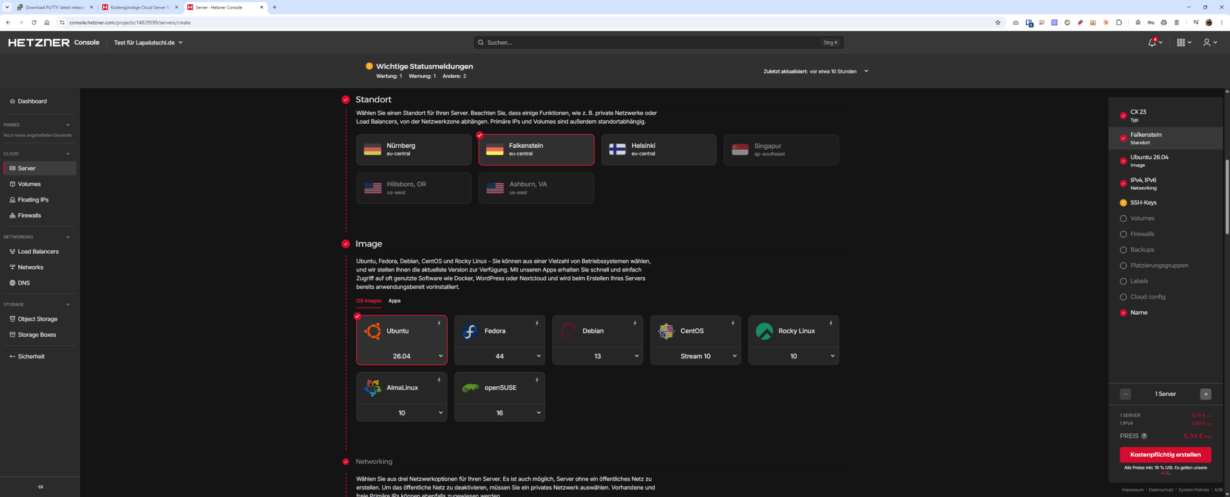
Task: Choose the Rocky Linux image card
Action: [794, 331]
